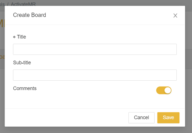Viewport: 192px width, 133px height.
Task: Click the Comments label text
Action: pyautogui.click(x=25, y=88)
